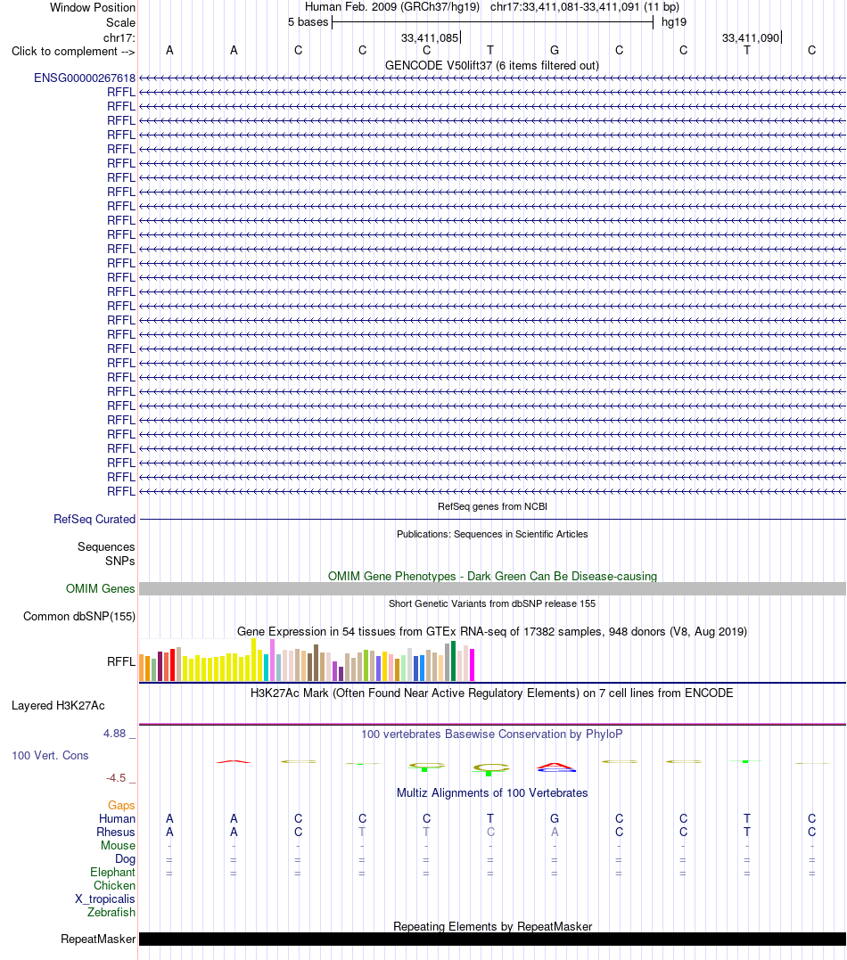Click the 'GENCODE V50lift37 (6 items filtered out)' title
This screenshot has height=960, width=847.
pyautogui.click(x=492, y=65)
